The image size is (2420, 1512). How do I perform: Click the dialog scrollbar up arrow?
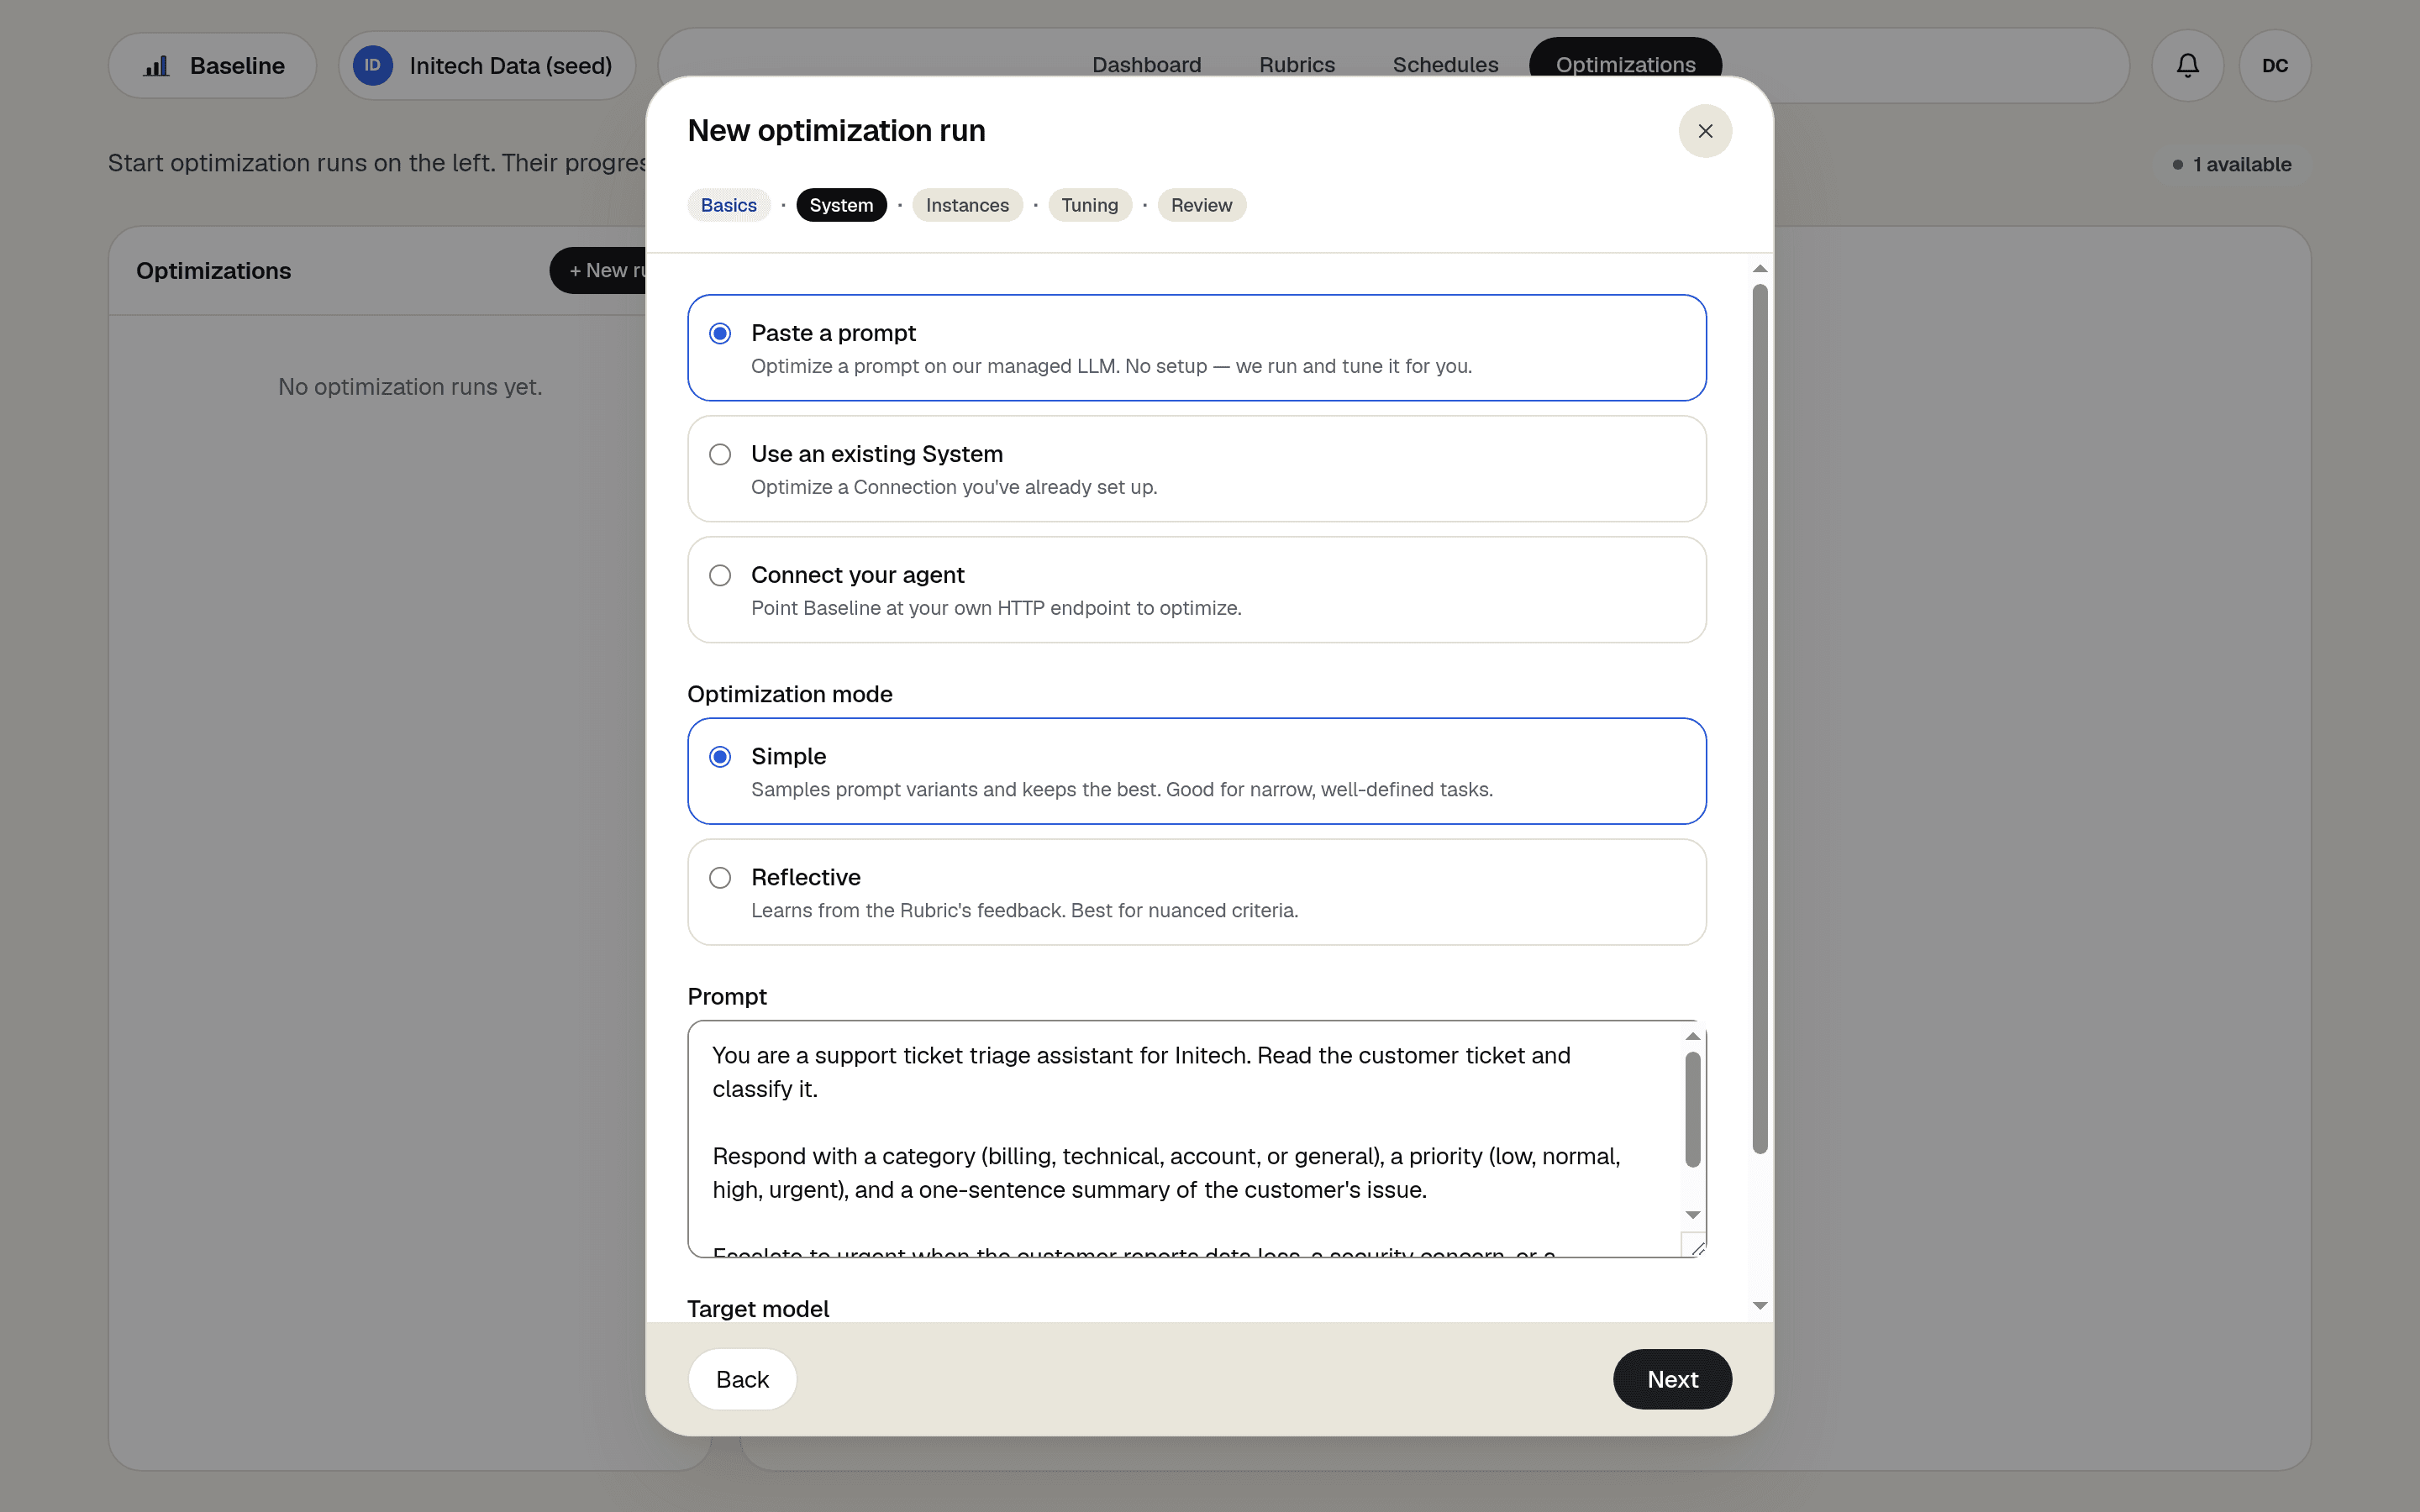click(x=1760, y=268)
